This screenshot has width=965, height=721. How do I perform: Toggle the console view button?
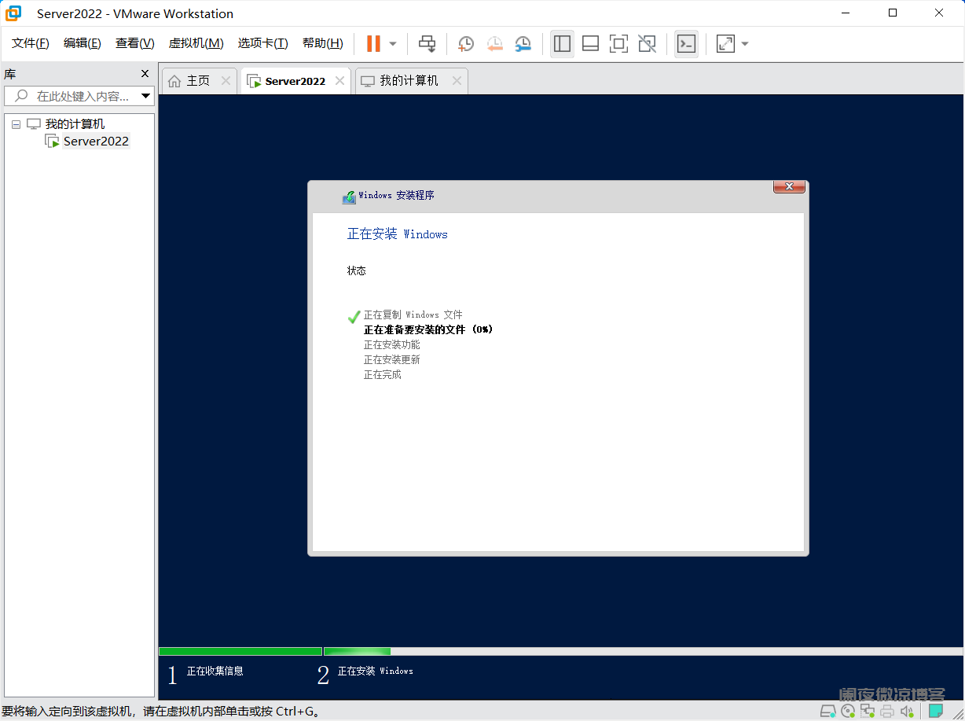pyautogui.click(x=686, y=44)
